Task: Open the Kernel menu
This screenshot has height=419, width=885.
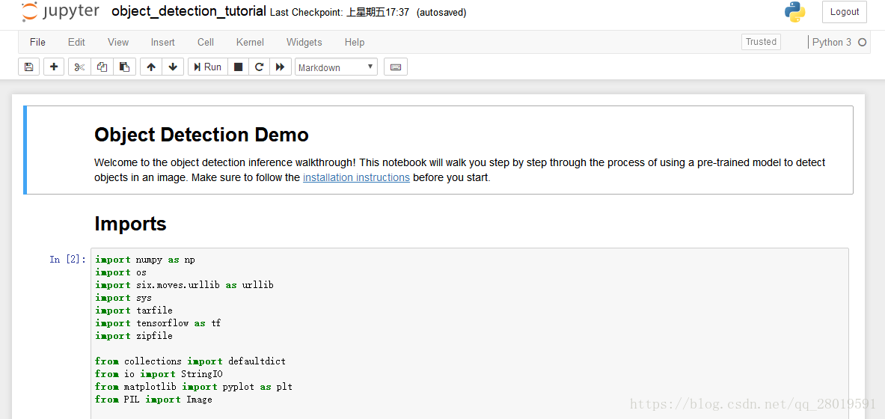Action: click(250, 43)
